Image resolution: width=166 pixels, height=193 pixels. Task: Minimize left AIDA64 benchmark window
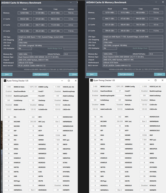(x=71, y=2)
